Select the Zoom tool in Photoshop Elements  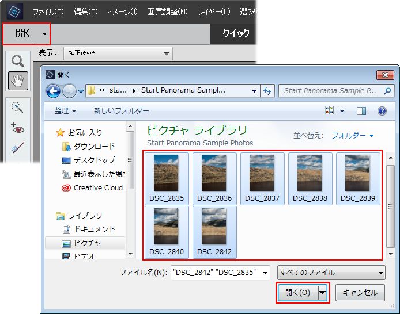pyautogui.click(x=18, y=62)
